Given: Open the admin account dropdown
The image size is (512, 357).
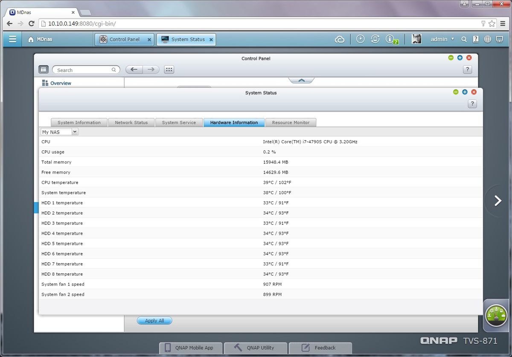Looking at the screenshot, I should click(x=442, y=39).
